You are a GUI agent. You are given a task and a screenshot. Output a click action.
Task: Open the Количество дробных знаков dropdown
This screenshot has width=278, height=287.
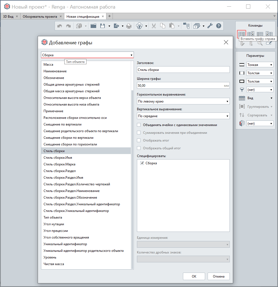(x=183, y=259)
